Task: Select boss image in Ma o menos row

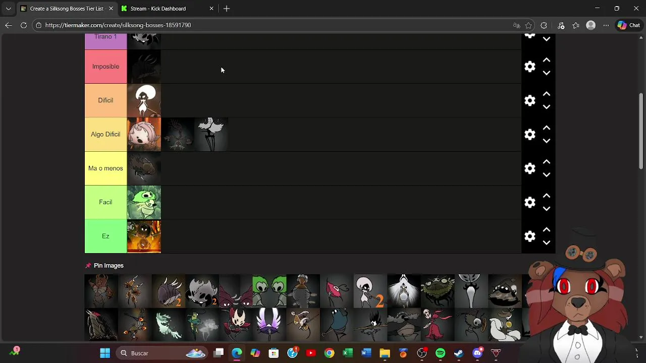Action: [144, 168]
